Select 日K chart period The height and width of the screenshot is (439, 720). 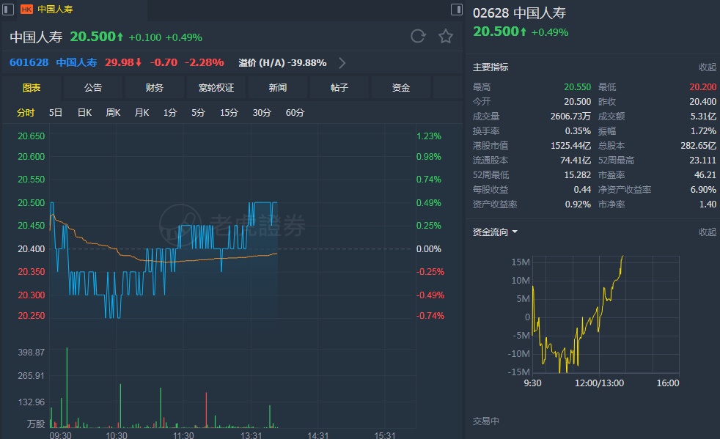tap(84, 113)
